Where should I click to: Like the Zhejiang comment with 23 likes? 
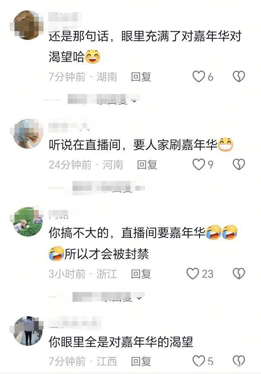(x=192, y=273)
